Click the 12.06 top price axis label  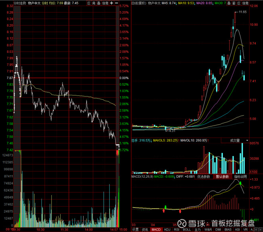254,6
